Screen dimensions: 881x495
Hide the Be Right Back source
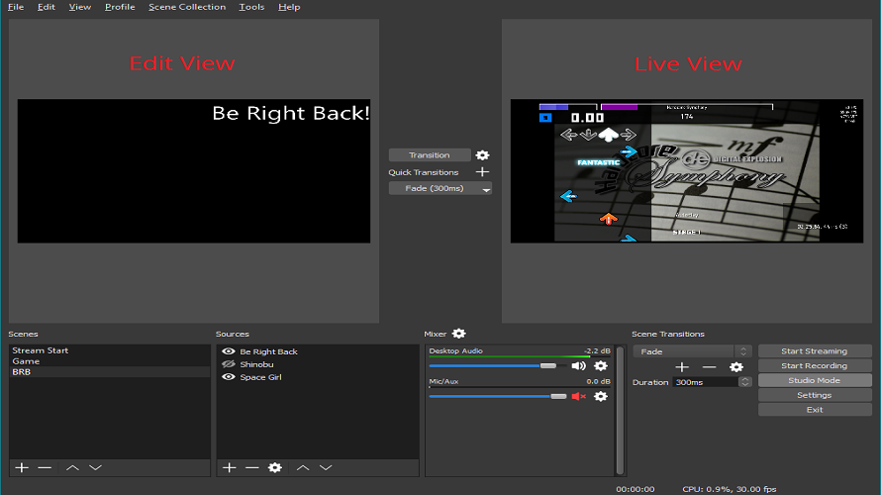click(229, 351)
